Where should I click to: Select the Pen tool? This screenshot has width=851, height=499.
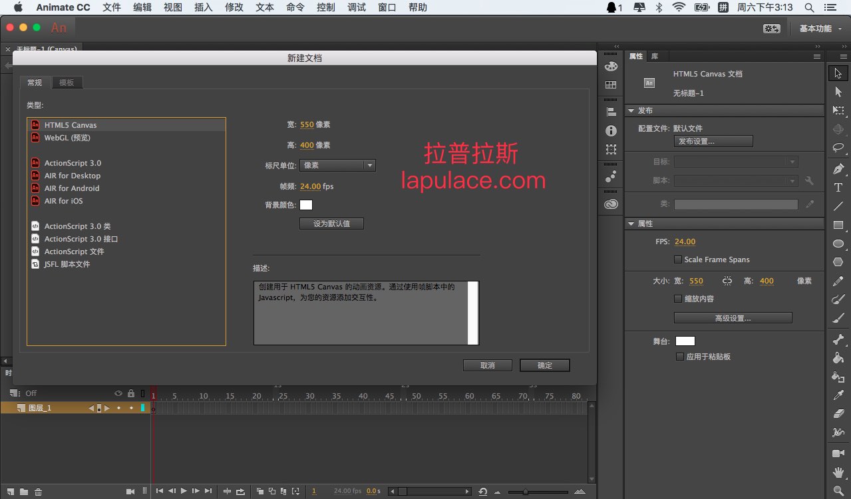(838, 169)
